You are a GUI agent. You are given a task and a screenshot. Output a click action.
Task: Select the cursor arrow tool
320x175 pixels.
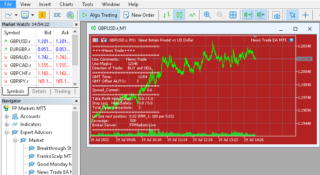click(292, 15)
